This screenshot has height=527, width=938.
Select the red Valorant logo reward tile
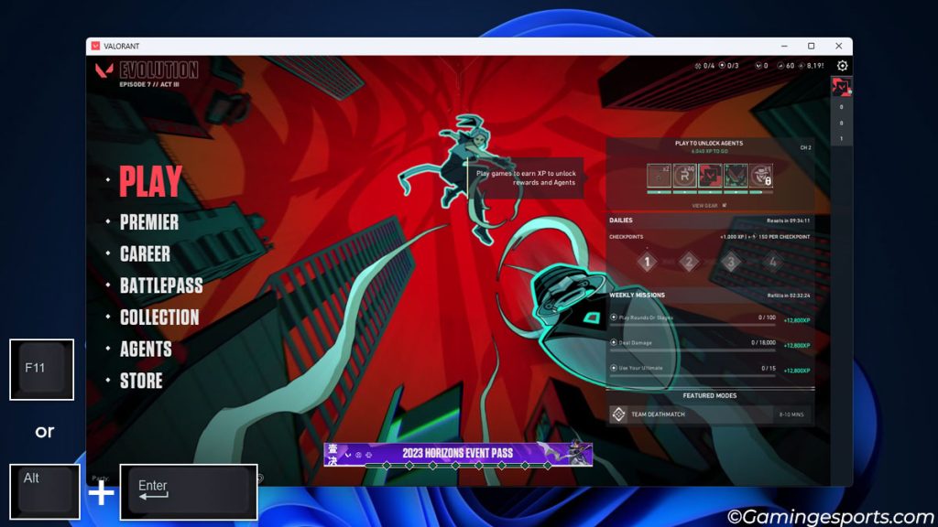pos(710,176)
